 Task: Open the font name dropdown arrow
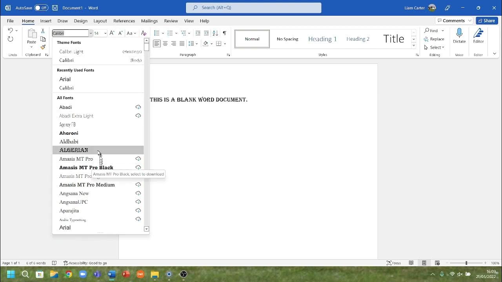(91, 33)
